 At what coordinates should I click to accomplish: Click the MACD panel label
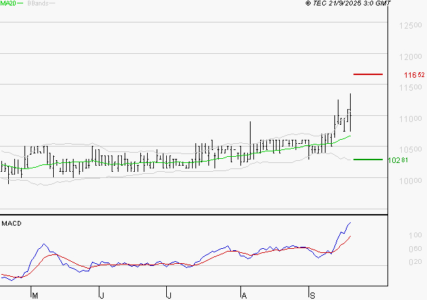[12, 223]
